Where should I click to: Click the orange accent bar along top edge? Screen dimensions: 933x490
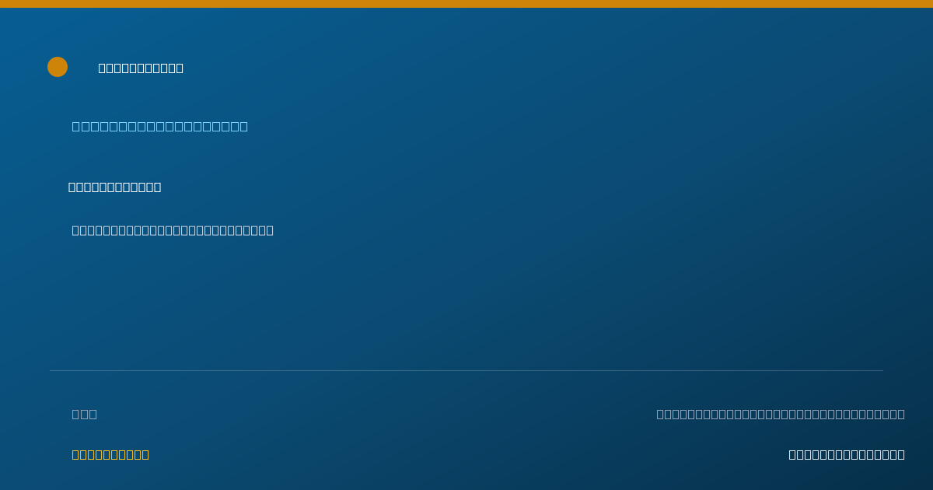click(x=466, y=4)
